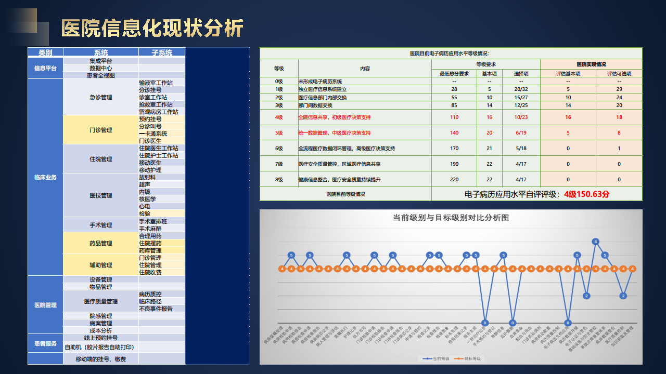Click the 患者服务 category cell
Image resolution: width=666 pixels, height=374 pixels.
(45, 343)
